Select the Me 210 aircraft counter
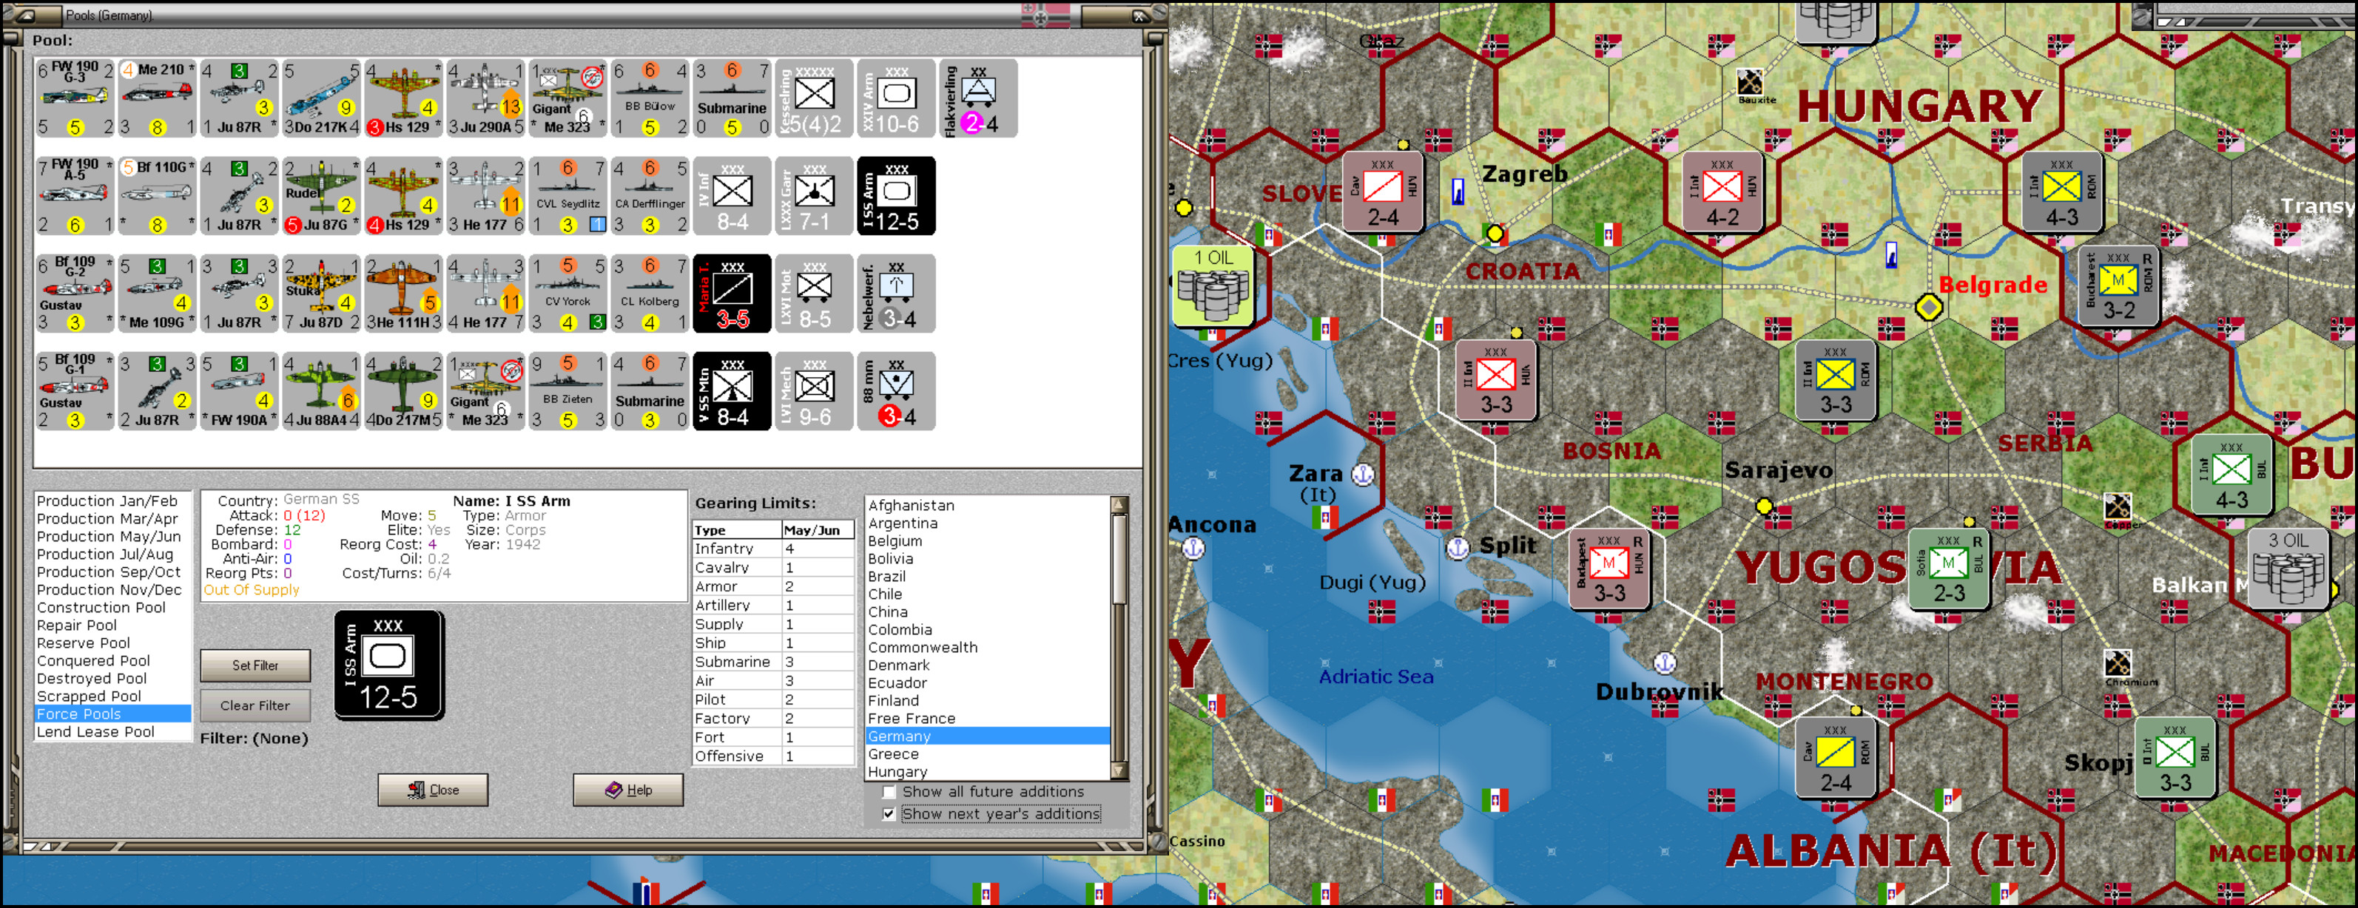The width and height of the screenshot is (2358, 908). point(158,99)
